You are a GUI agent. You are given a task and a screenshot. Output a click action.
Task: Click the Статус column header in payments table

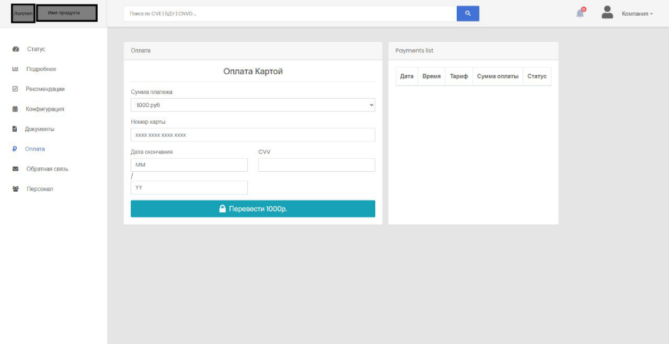click(x=537, y=76)
